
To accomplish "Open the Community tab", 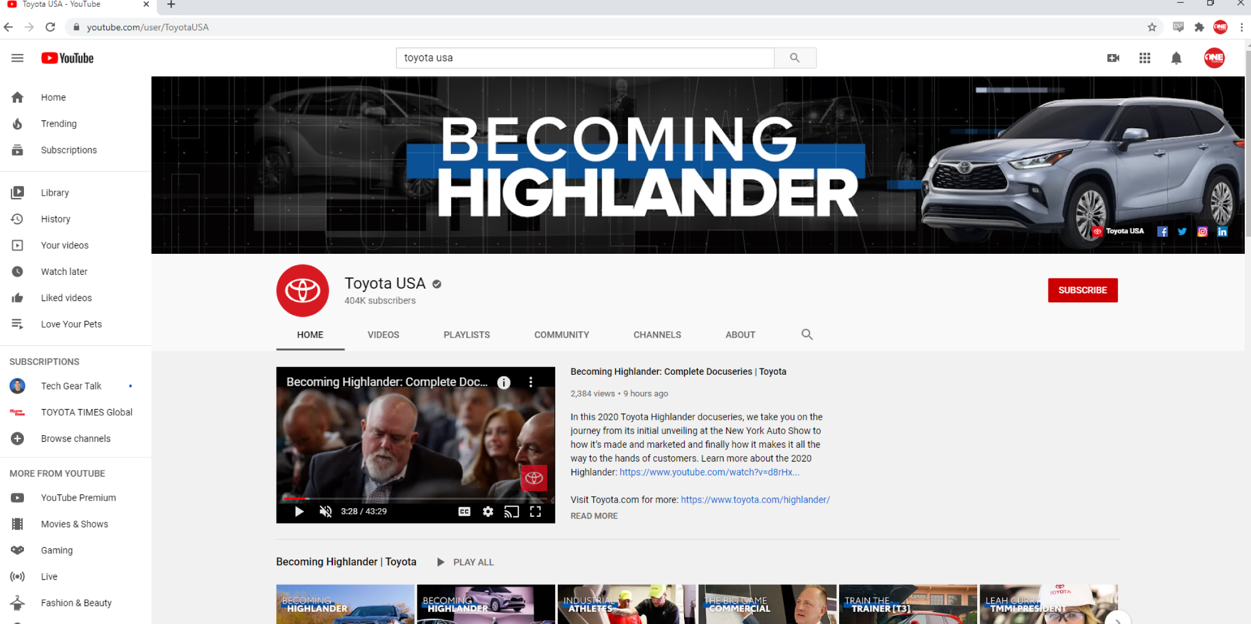I will pyautogui.click(x=561, y=335).
